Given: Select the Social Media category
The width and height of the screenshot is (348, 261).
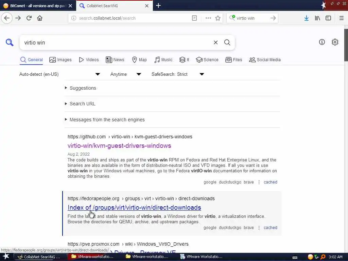Looking at the screenshot, I should point(265,60).
